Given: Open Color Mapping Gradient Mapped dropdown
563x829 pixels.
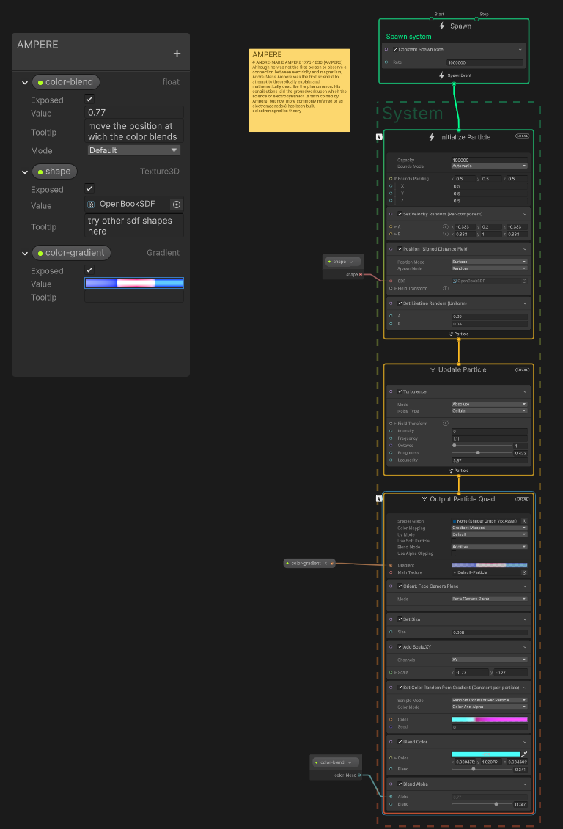Looking at the screenshot, I should pos(489,528).
